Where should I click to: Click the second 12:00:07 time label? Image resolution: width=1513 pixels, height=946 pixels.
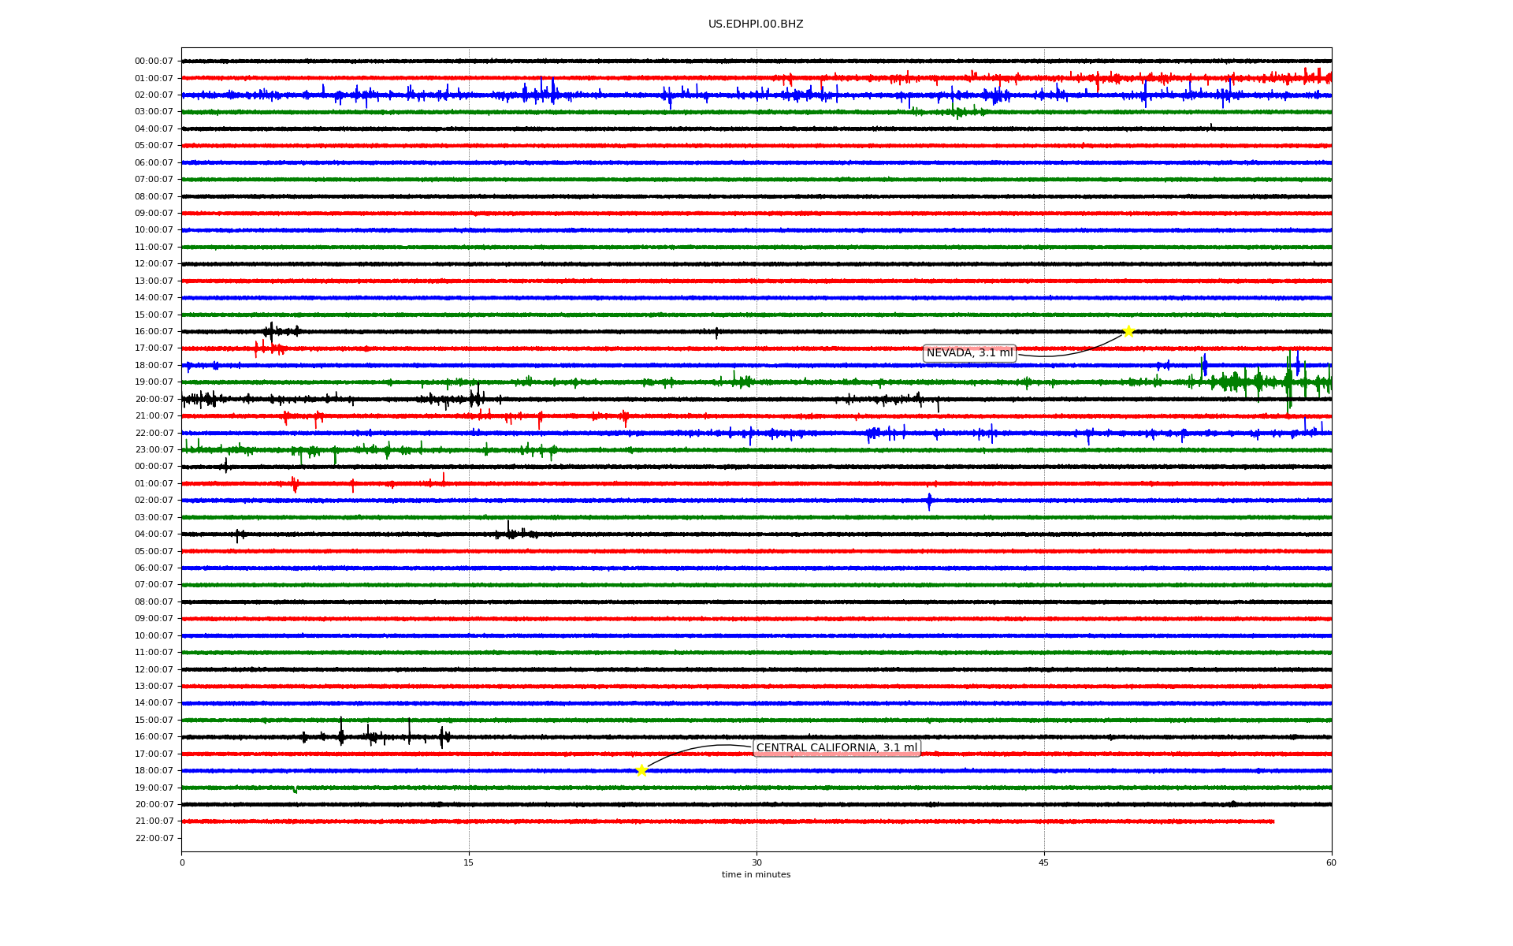click(x=154, y=669)
